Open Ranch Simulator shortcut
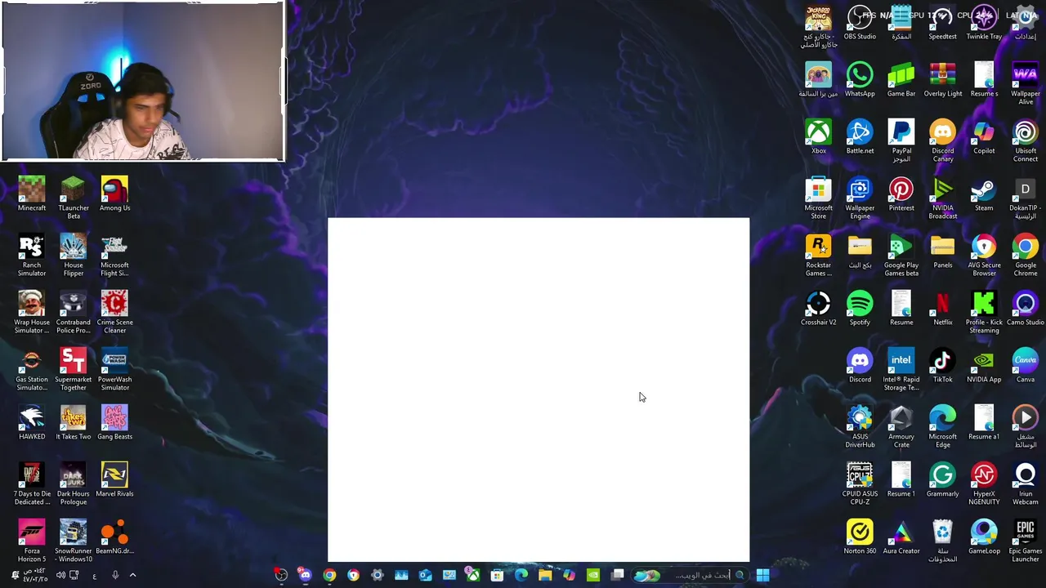This screenshot has width=1046, height=588. (x=32, y=255)
